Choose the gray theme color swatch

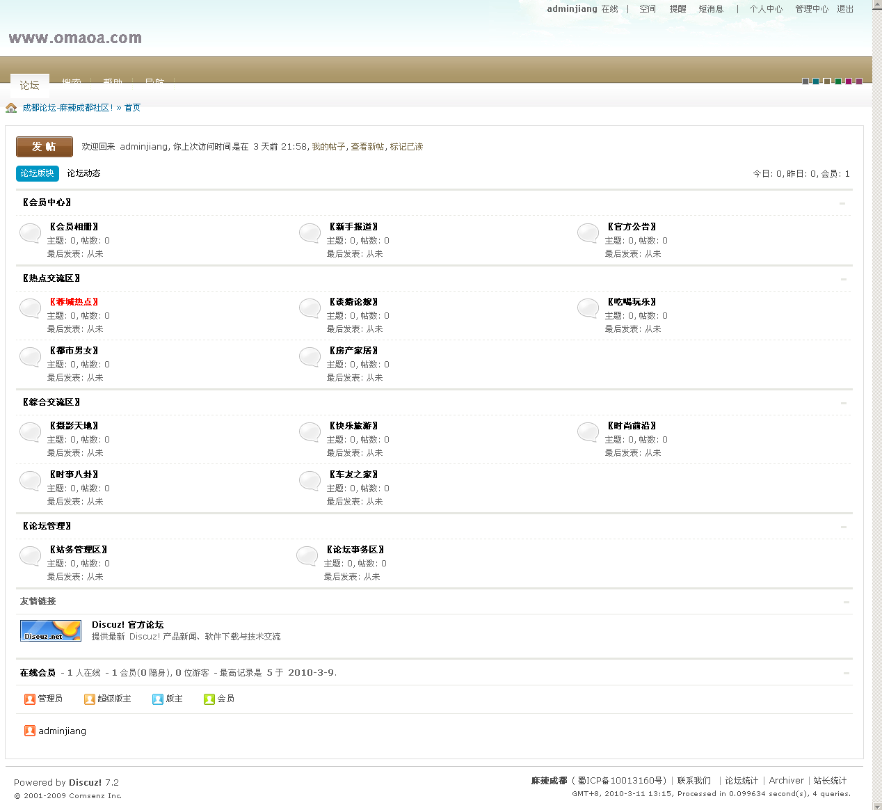coord(805,81)
